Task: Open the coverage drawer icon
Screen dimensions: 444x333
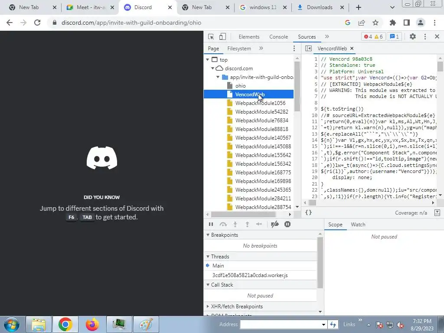Action: 437,212
